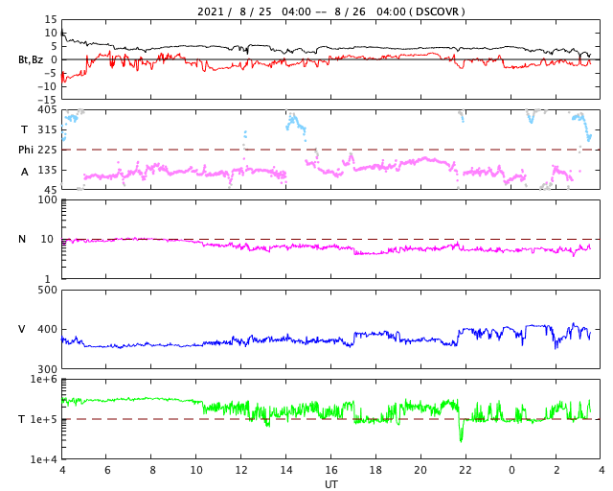The width and height of the screenshot is (613, 491).
Task: Click the '225' tick label on the Phi panel
Action: [x=47, y=150]
